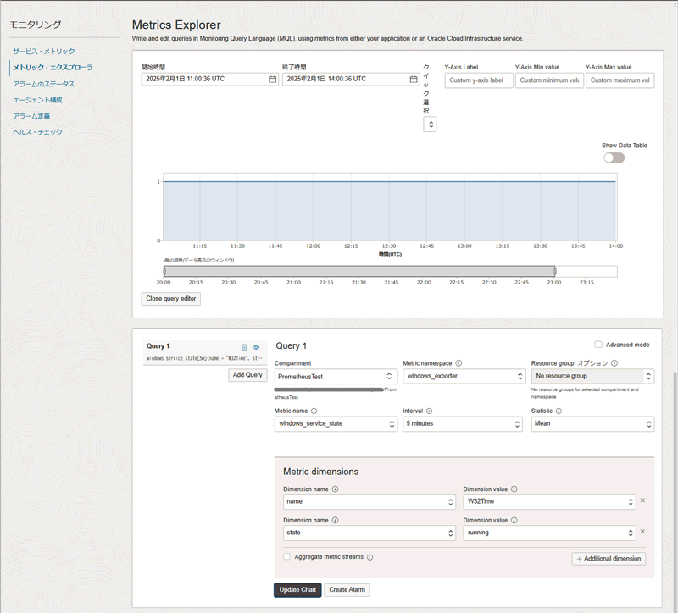The width and height of the screenshot is (678, 613).
Task: Open the Compartment dropdown PrometheusTest
Action: (336, 376)
